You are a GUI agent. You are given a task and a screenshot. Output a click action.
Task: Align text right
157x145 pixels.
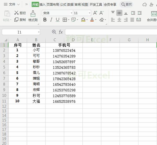pos(126,20)
